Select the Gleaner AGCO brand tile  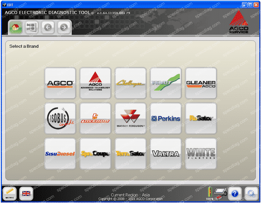point(201,83)
